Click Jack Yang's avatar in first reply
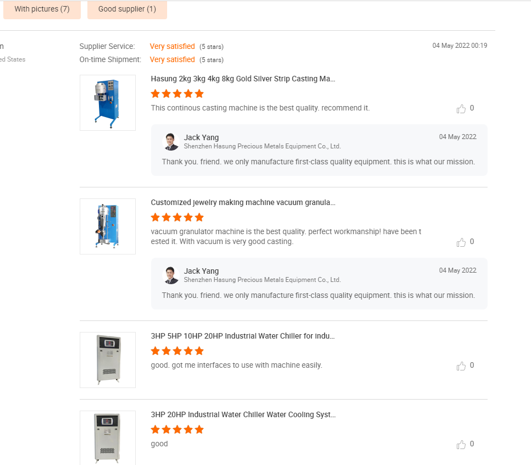This screenshot has height=465, width=531. click(172, 142)
